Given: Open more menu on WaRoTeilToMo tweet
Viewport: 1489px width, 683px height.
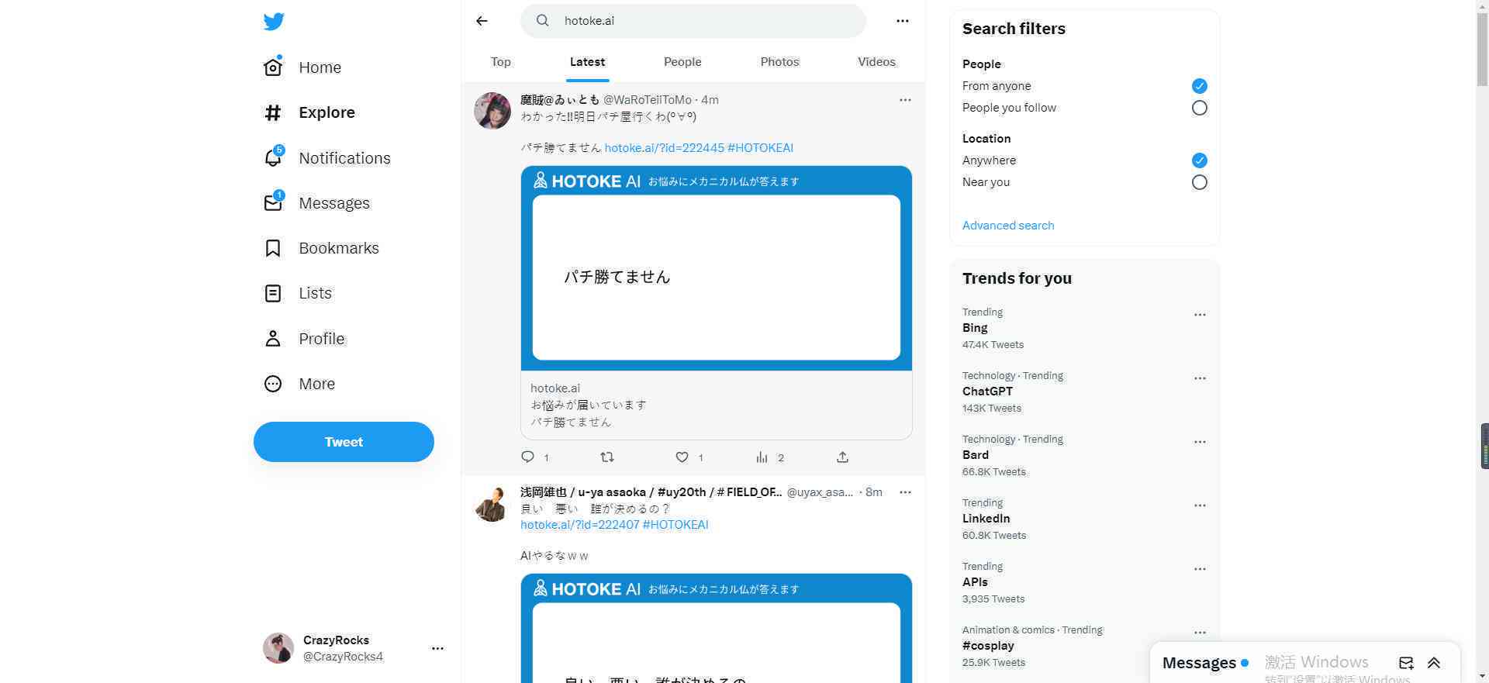Looking at the screenshot, I should coord(905,100).
